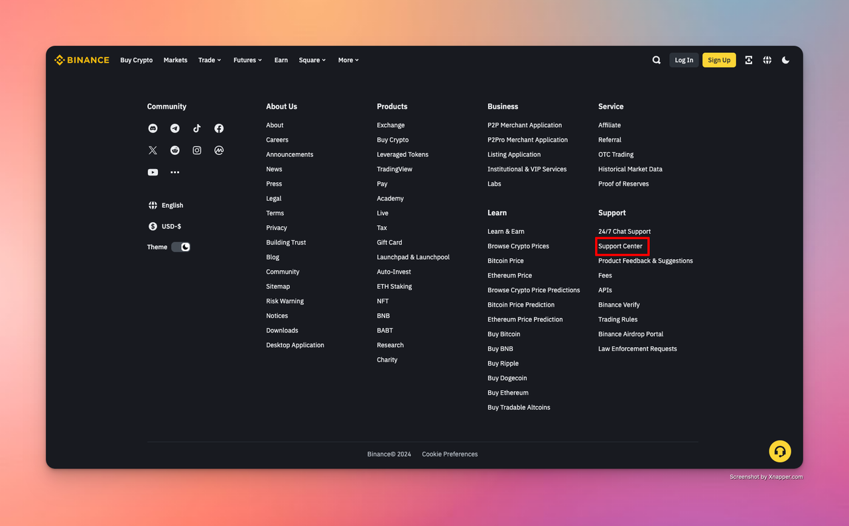Open the Support Center link
Viewport: 849px width, 526px height.
coord(620,246)
